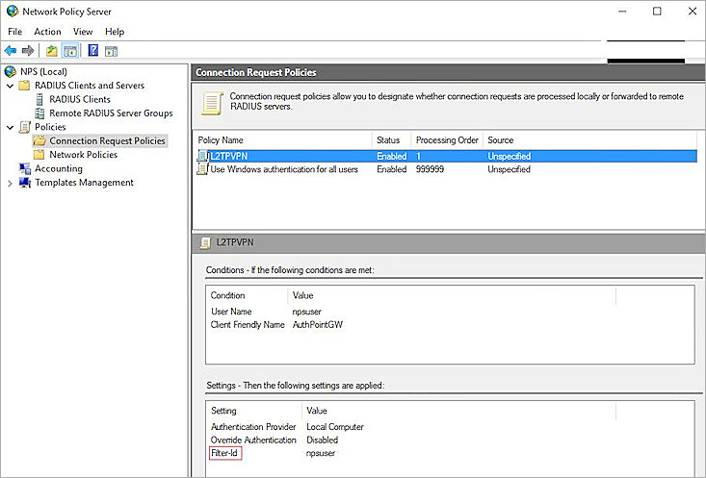This screenshot has width=706, height=478.
Task: Open Remote RADIUS Server Groups
Action: click(x=111, y=113)
